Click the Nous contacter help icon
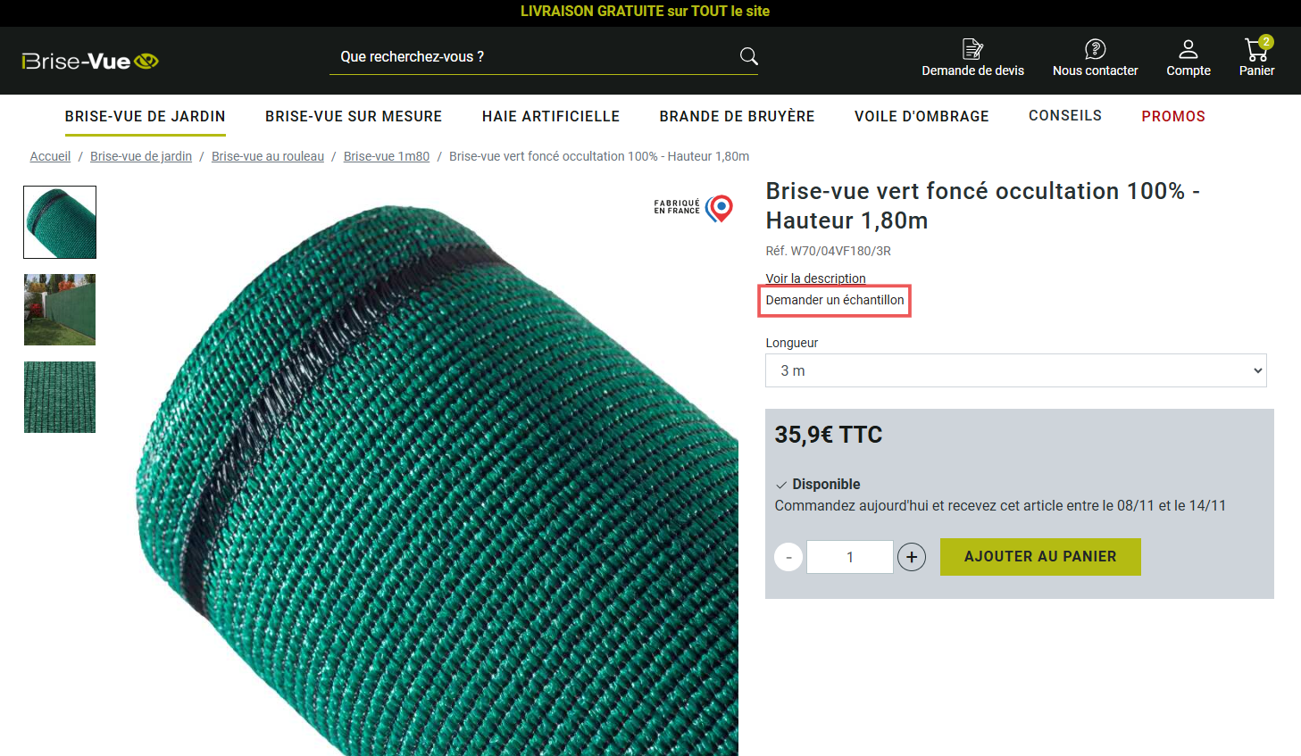Screen dimensions: 1301x756 [1095, 49]
